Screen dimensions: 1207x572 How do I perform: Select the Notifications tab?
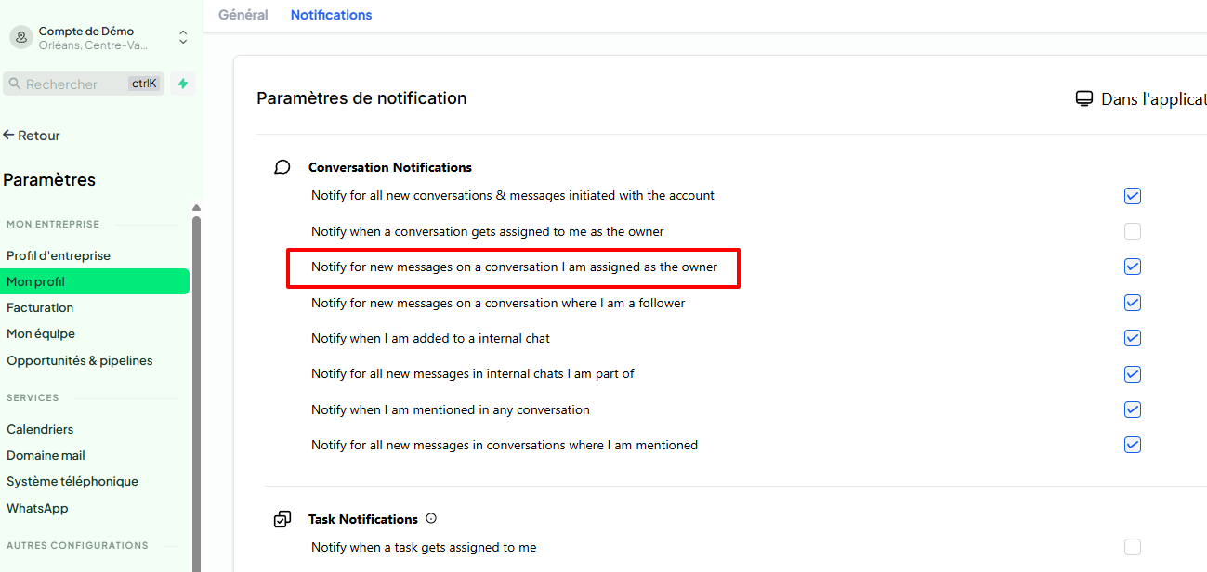332,15
